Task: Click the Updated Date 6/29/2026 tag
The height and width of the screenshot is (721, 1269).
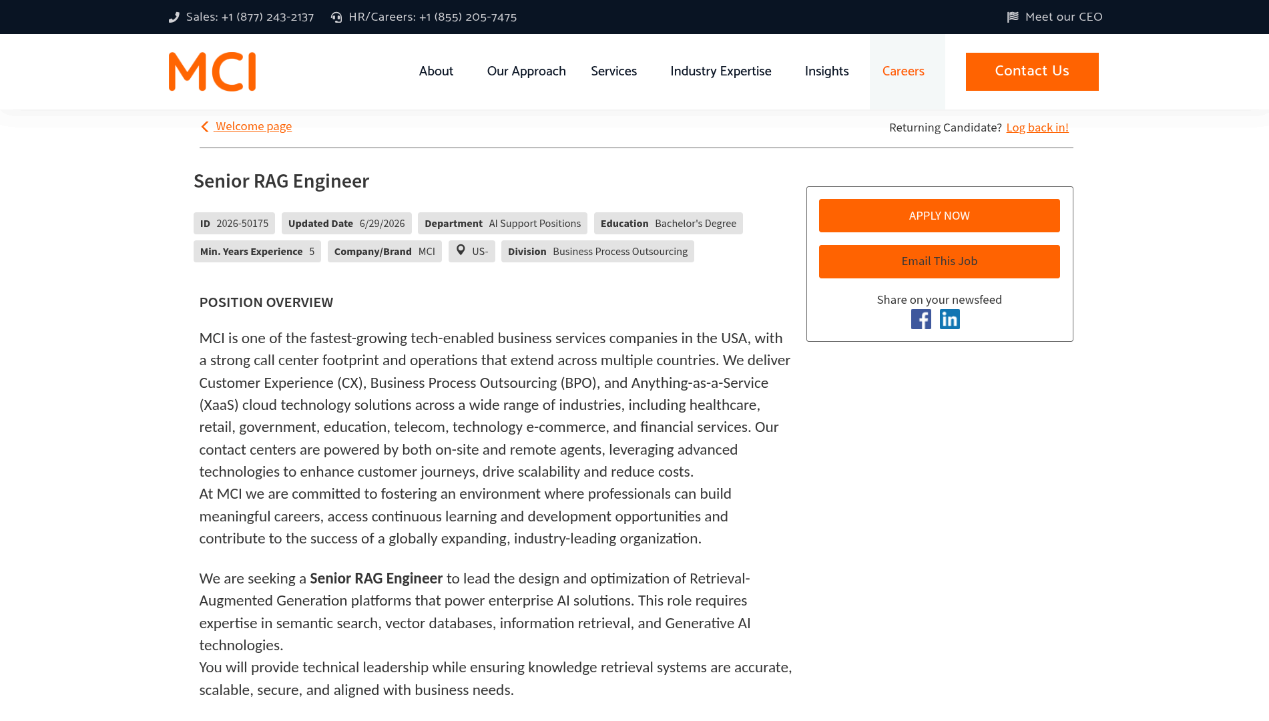Action: (346, 224)
